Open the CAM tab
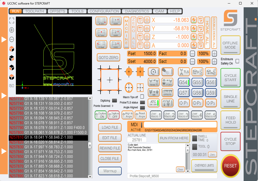 [159, 11]
